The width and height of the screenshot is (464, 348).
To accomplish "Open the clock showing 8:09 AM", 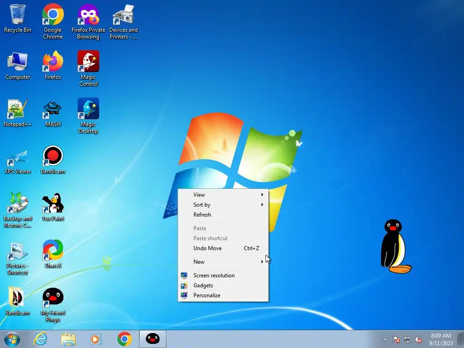I will [x=441, y=339].
